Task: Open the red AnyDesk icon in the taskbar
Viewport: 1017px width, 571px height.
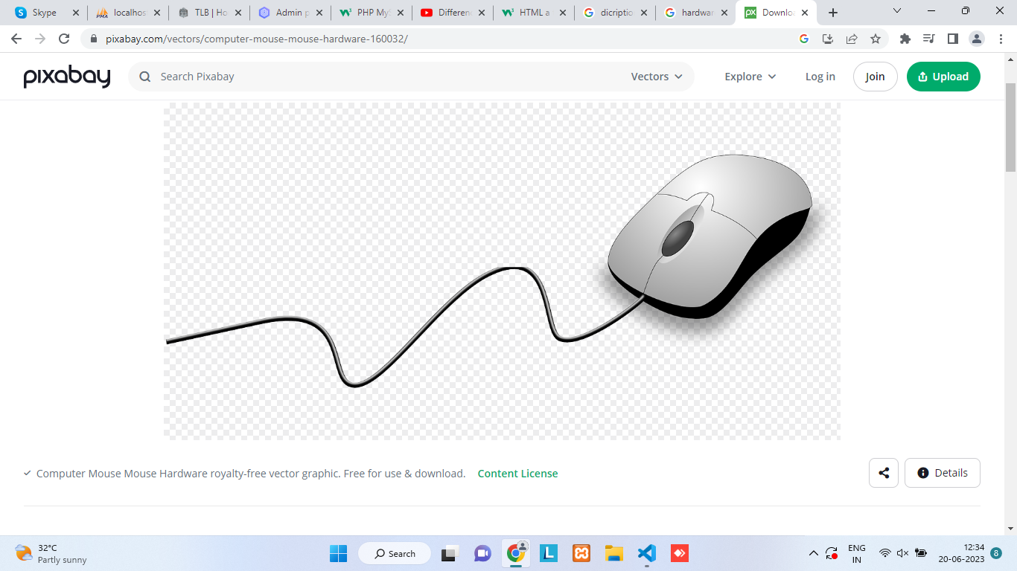Action: coord(679,553)
